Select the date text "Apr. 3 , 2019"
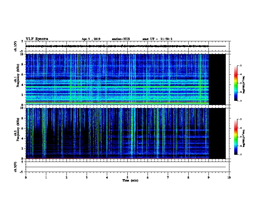258x199 pixels. pyautogui.click(x=91, y=39)
